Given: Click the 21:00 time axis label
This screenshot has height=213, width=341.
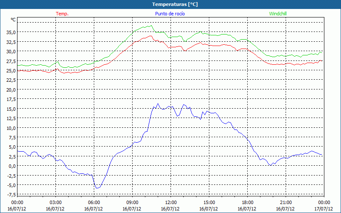Looking at the screenshot, I should point(286,203).
